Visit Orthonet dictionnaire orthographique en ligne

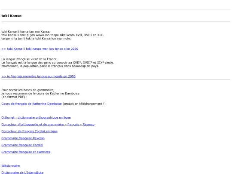tap(36, 117)
